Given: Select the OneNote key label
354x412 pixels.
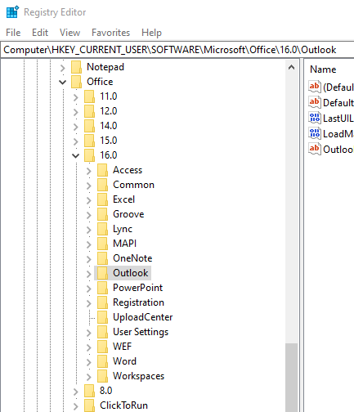Looking at the screenshot, I should (132, 258).
